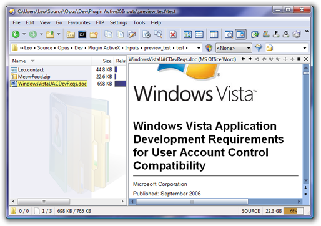Screen dimensions: 321x226
Task: Open command prompt here icon
Action: (x=82, y=34)
